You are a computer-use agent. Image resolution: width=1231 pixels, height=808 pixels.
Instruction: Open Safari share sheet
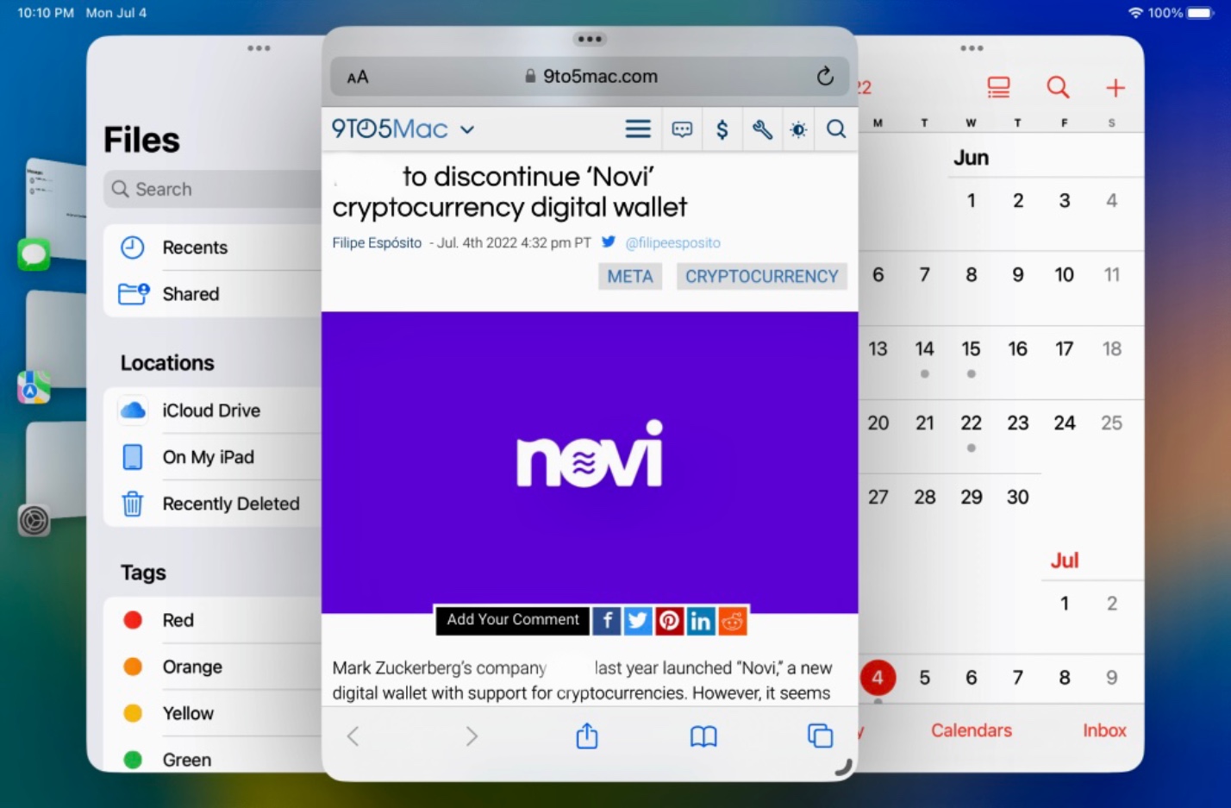click(x=587, y=735)
